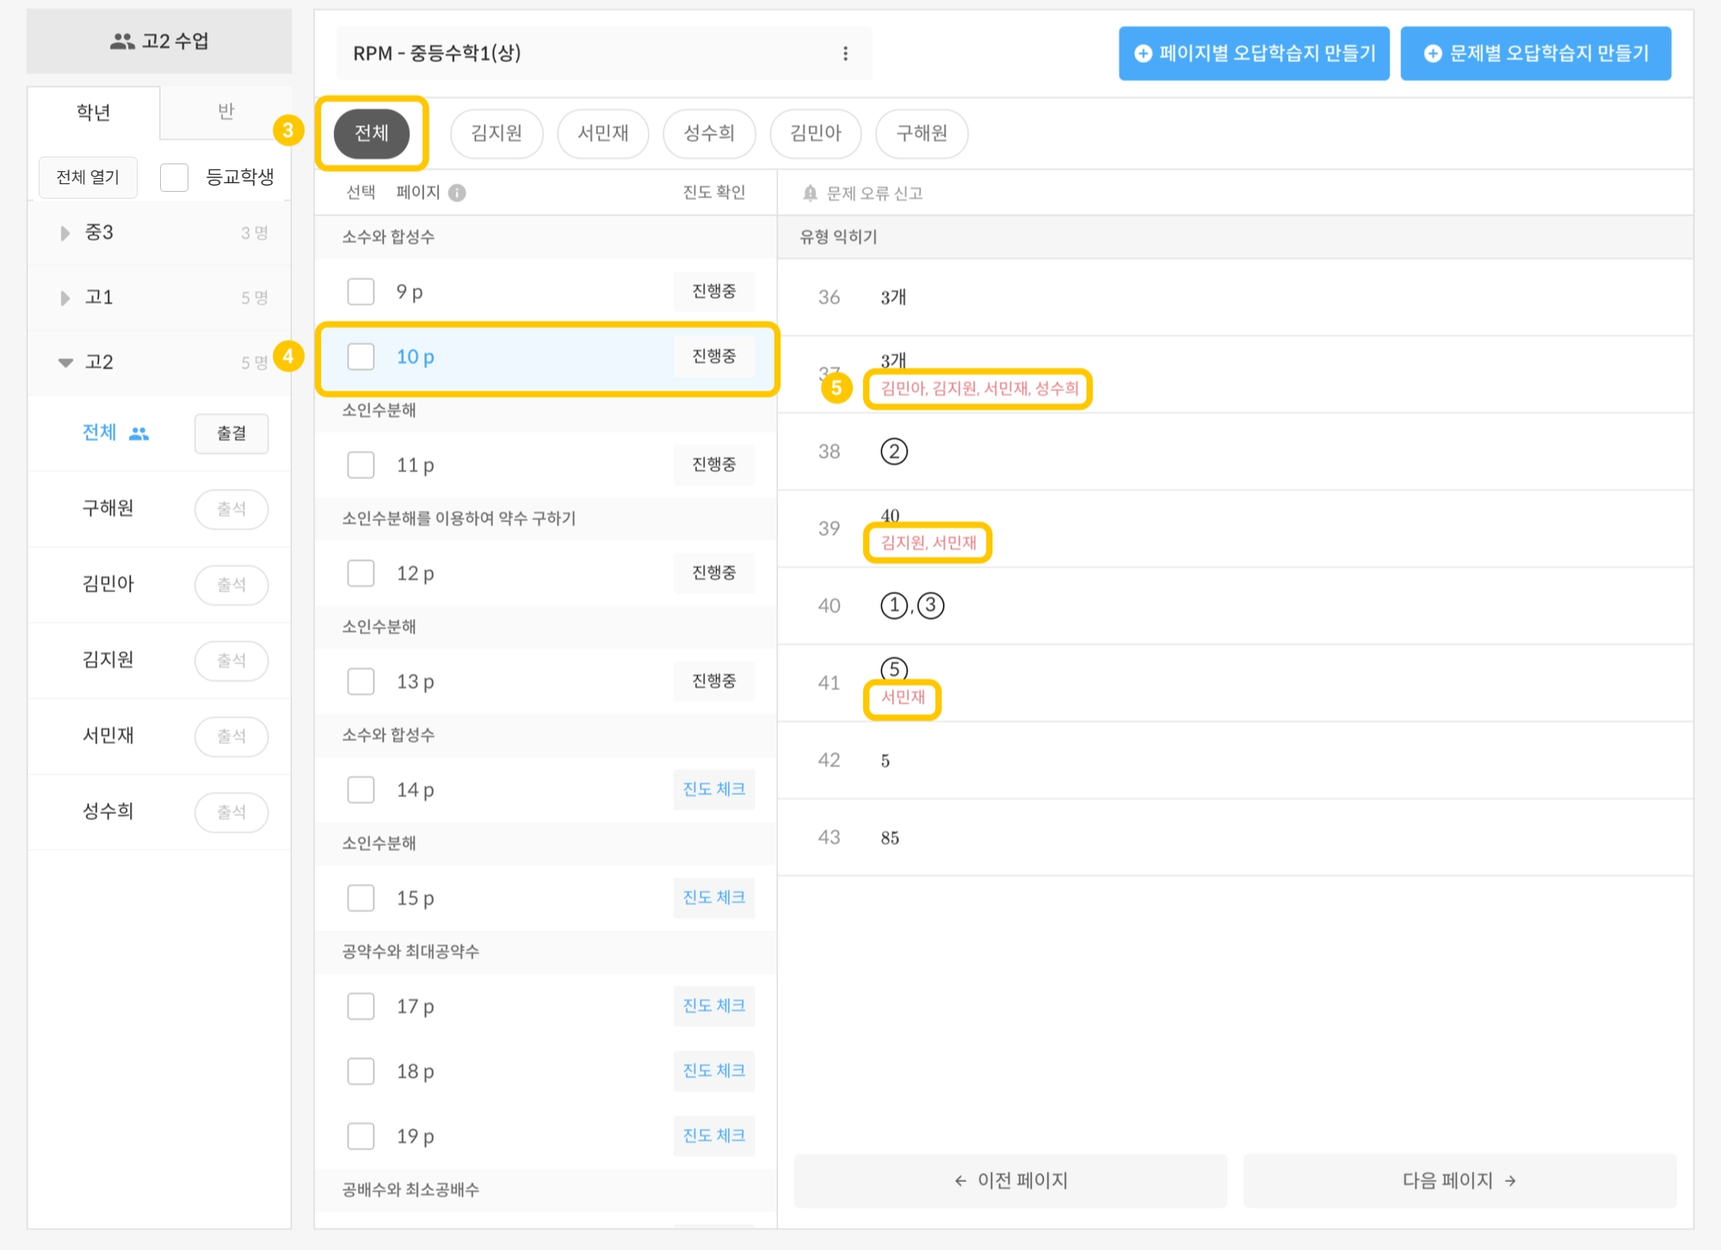Expand the 고1 grade group
Screen dimensions: 1721x1250
click(65, 298)
